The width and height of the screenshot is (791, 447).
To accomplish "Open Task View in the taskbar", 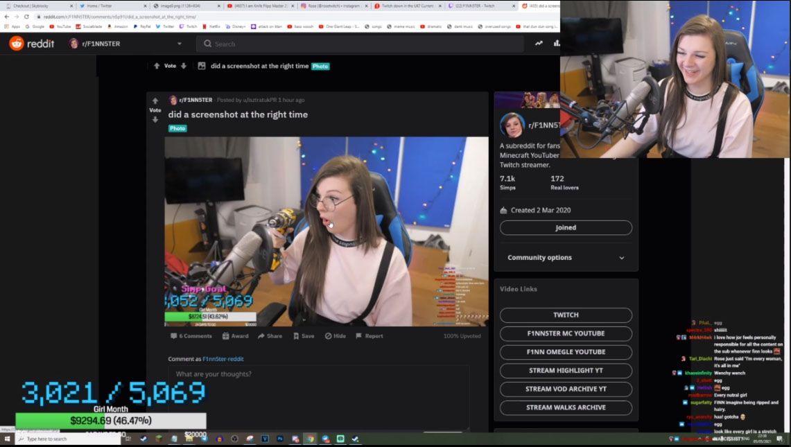I will [x=128, y=439].
